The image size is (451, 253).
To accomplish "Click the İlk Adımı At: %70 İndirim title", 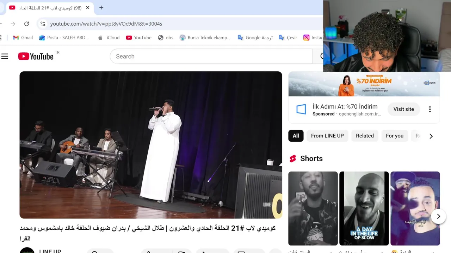I will pos(345,106).
